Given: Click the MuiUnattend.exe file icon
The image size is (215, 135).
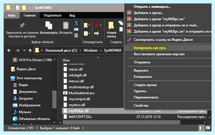Looking at the screenshot, I should click(x=65, y=93).
